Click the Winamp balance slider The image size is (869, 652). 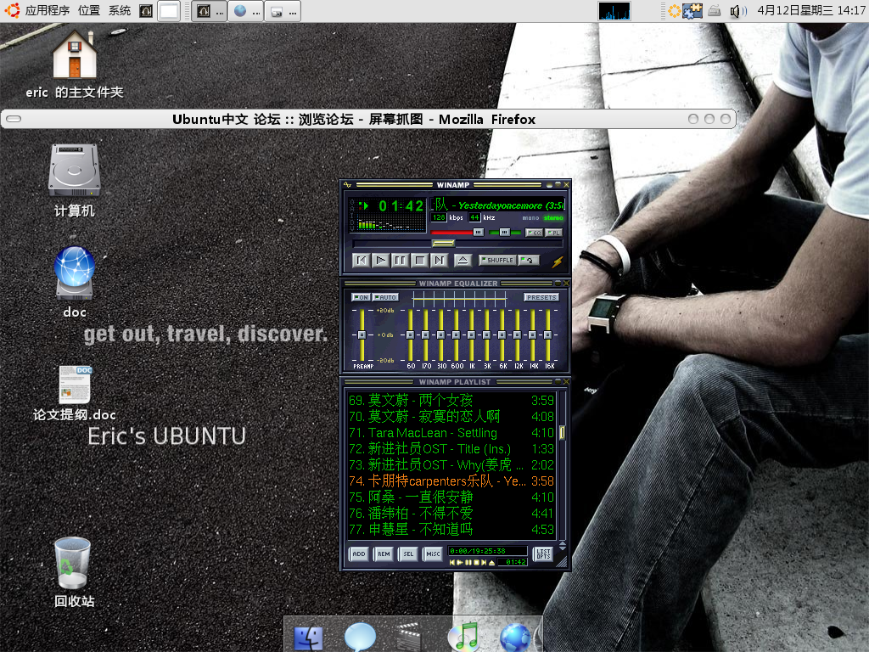click(x=505, y=233)
